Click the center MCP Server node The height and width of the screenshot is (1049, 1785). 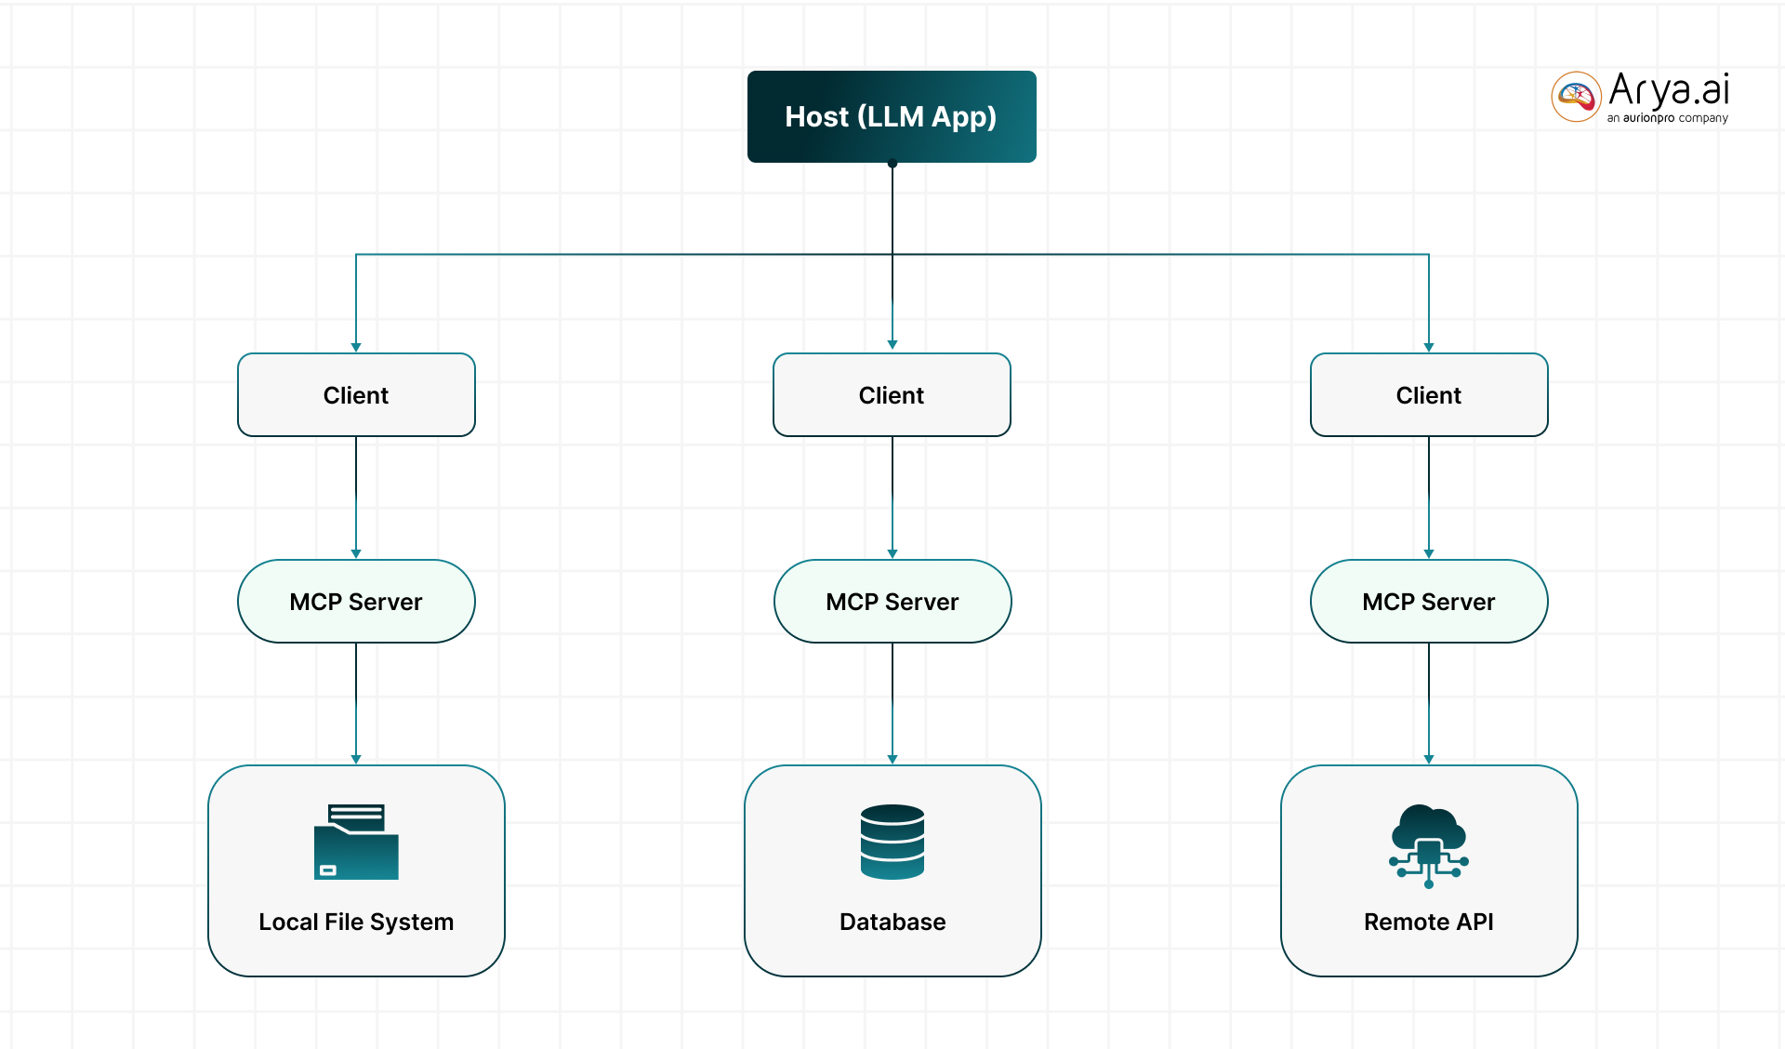(892, 602)
